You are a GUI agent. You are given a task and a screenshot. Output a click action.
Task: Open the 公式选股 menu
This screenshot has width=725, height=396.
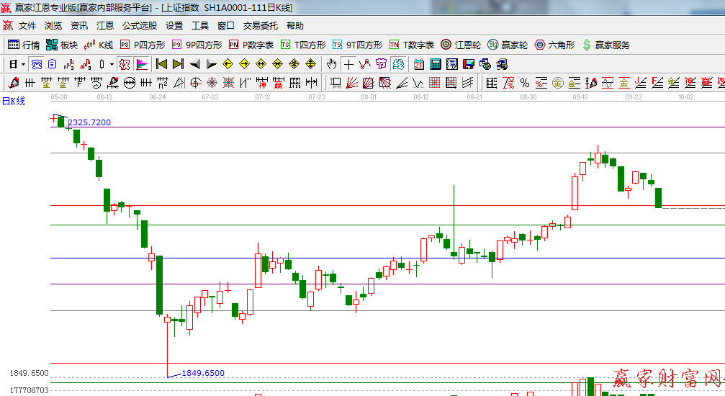[x=139, y=25]
